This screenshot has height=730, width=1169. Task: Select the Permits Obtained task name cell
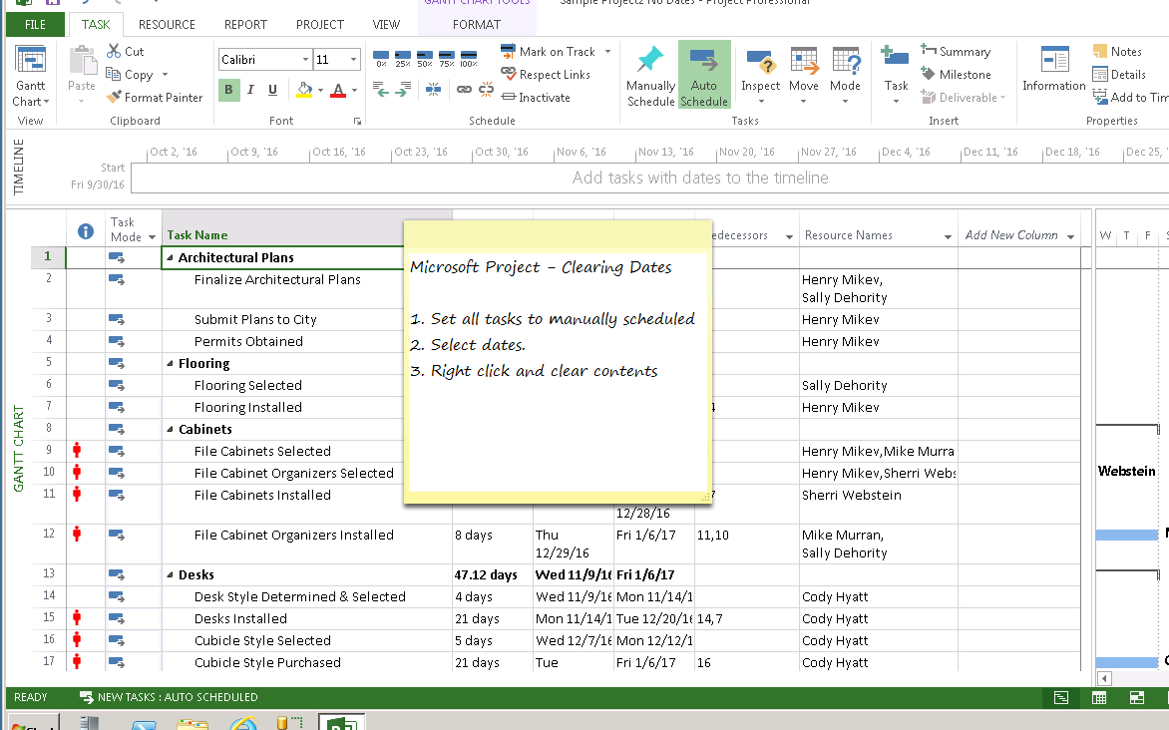pos(248,342)
